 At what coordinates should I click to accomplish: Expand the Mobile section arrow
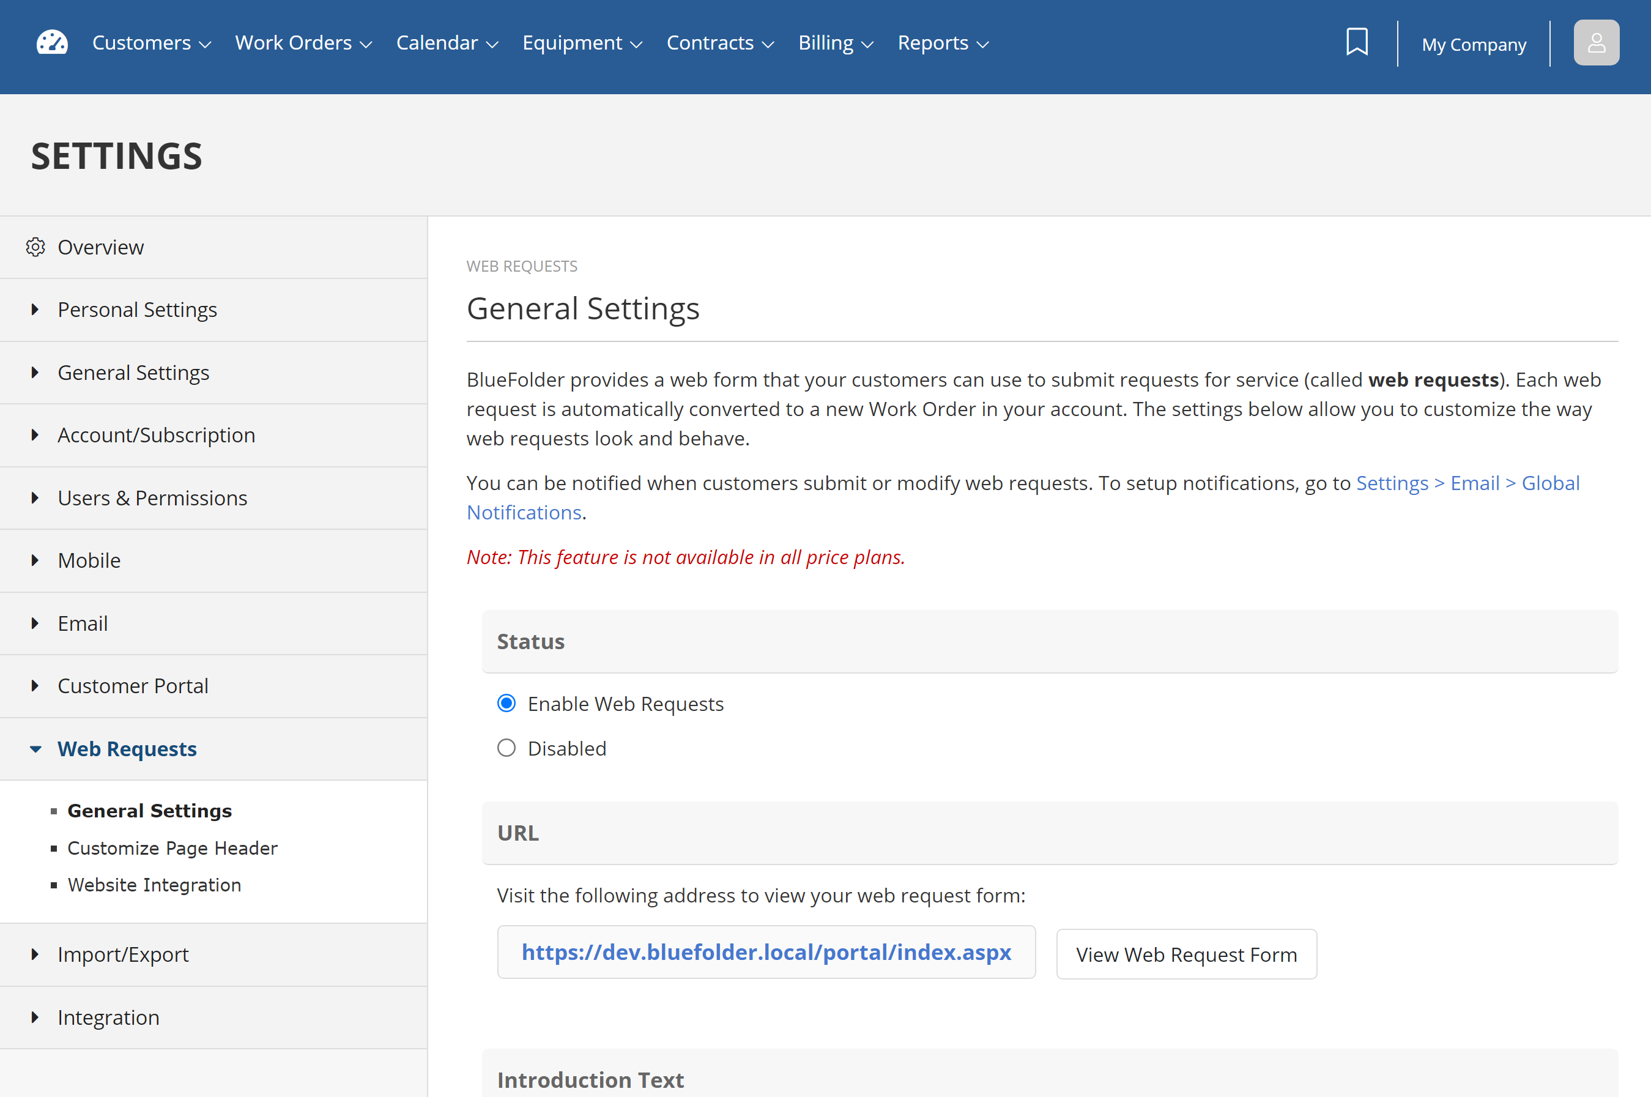click(35, 560)
